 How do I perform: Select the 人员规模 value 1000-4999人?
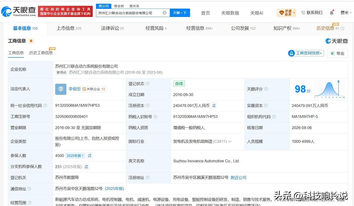point(303,141)
